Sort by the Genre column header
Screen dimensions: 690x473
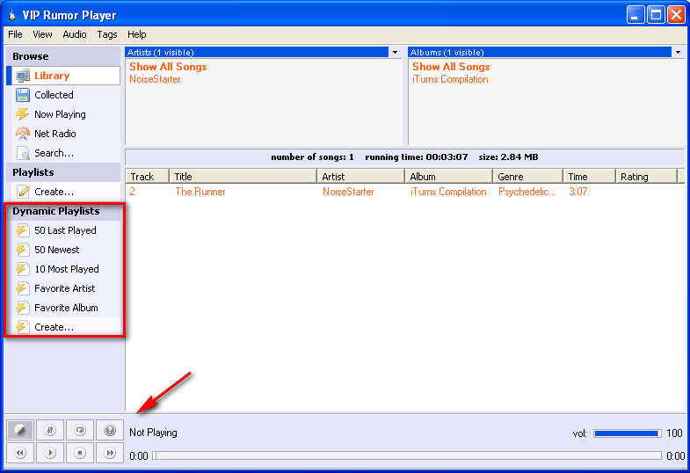click(527, 177)
